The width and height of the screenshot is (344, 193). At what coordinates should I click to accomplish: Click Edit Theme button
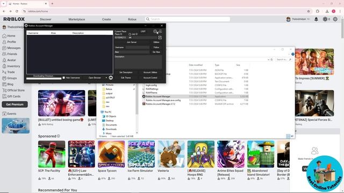pyautogui.click(x=126, y=78)
